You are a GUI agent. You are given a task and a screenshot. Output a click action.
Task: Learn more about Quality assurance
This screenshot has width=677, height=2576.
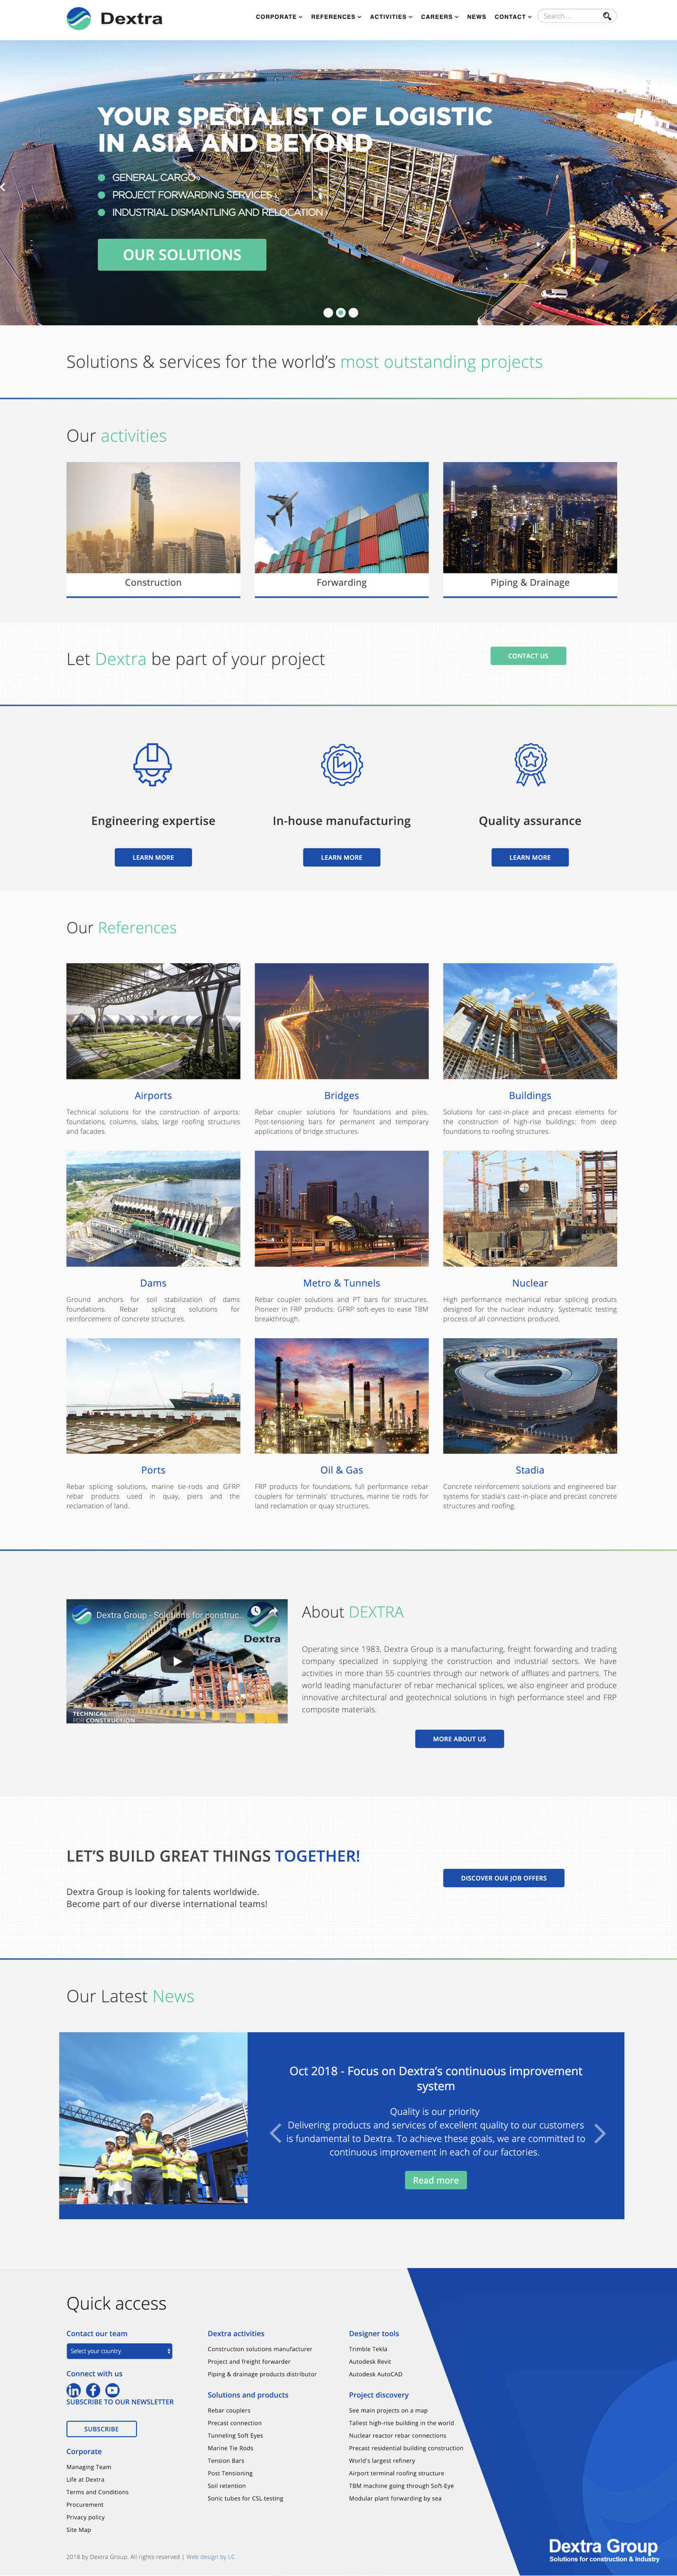click(530, 857)
